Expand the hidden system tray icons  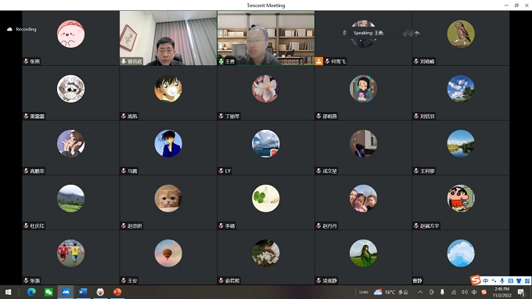point(420,292)
